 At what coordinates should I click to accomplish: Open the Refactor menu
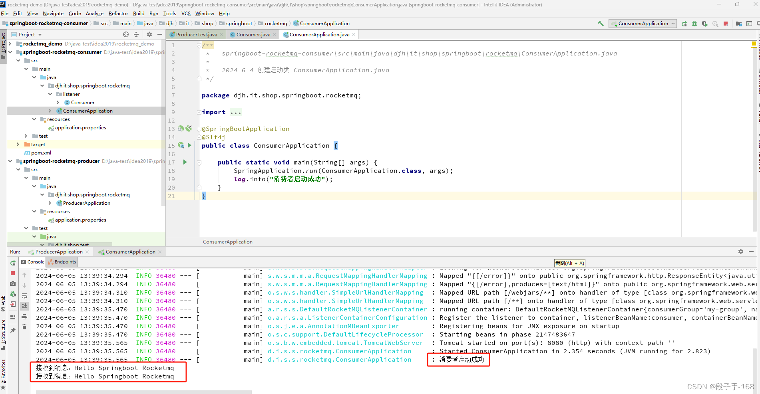[118, 13]
